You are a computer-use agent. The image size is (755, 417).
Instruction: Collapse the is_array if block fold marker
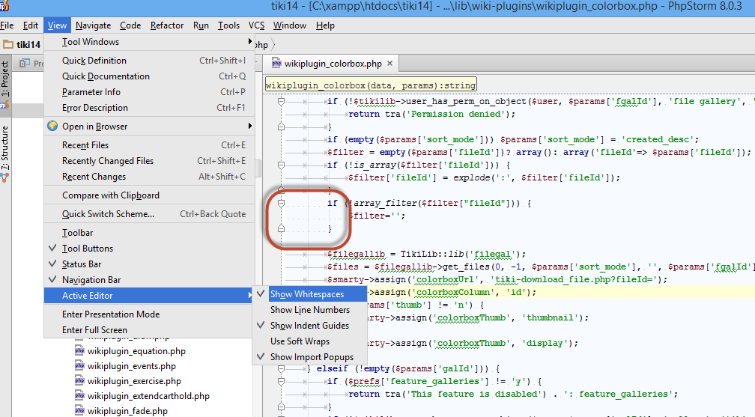(281, 165)
